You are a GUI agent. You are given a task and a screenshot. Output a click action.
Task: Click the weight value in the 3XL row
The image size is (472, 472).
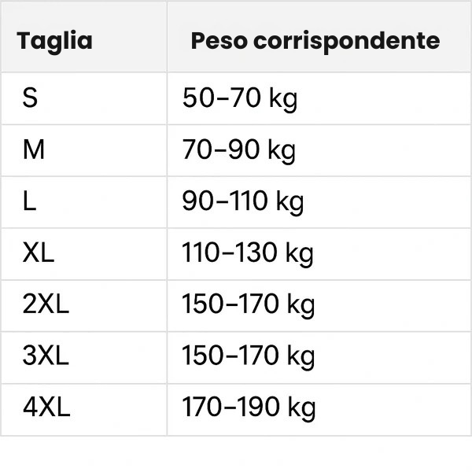(x=248, y=356)
